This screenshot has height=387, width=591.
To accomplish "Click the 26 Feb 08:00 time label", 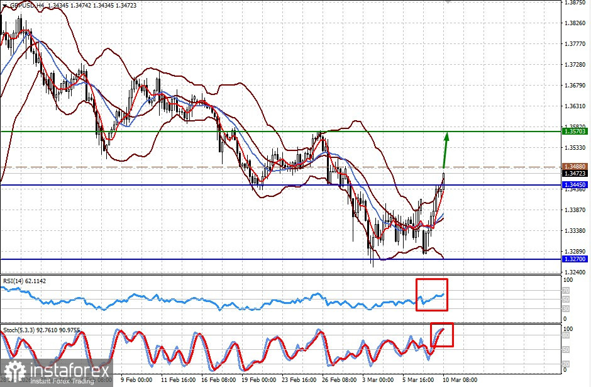I will click(340, 380).
